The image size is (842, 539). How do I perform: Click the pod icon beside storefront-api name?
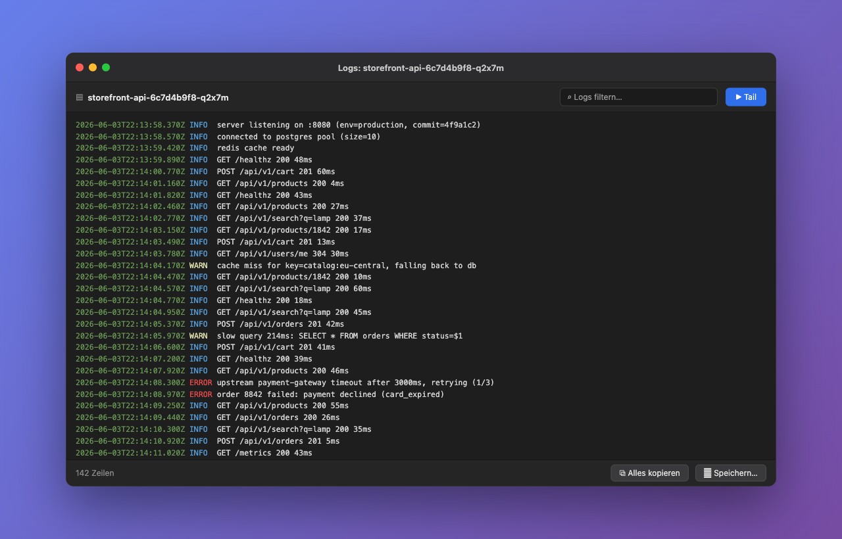tap(80, 97)
